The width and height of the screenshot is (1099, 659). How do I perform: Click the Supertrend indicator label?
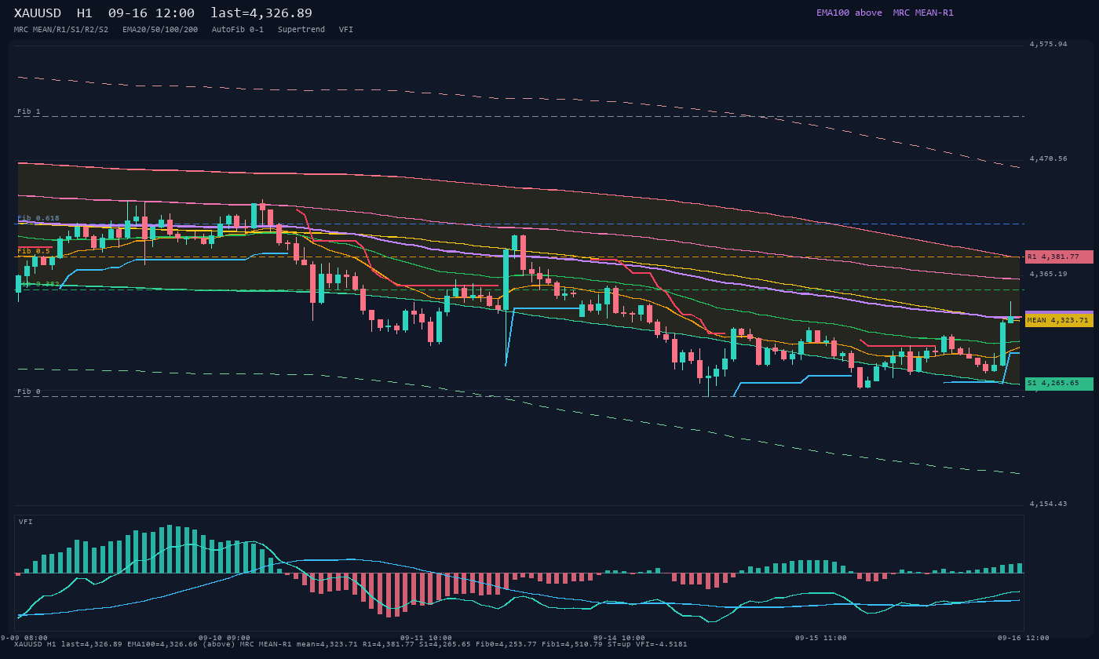(x=301, y=30)
